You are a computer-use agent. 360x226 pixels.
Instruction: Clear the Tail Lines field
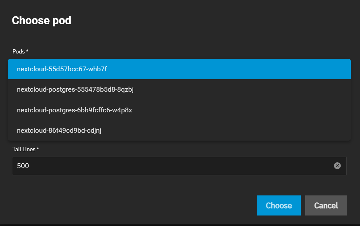click(x=337, y=166)
